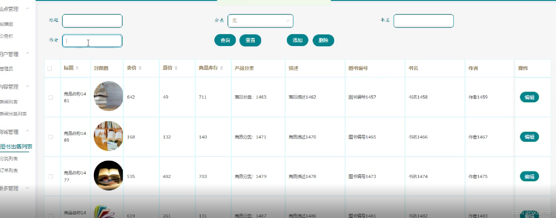This screenshot has width=556, height=218.
Task: Focus the 作者 input field
Action: [92, 41]
